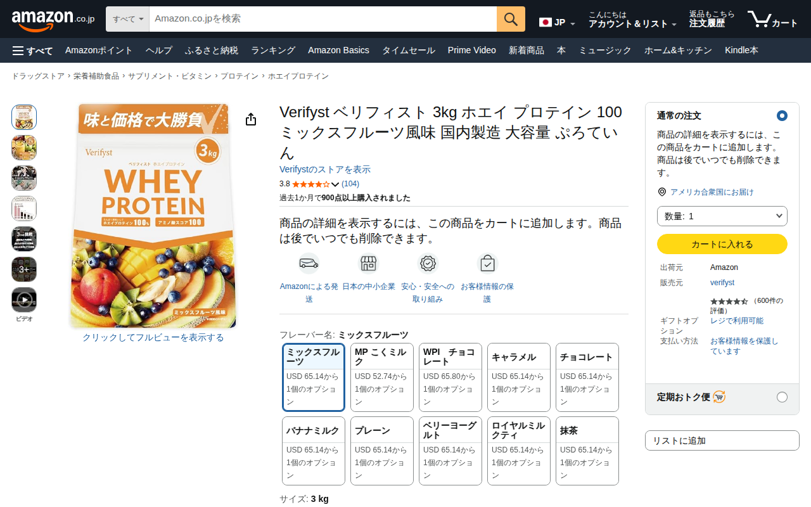
Task: Click the 安心・安全への取り組み badge icon
Action: [428, 263]
